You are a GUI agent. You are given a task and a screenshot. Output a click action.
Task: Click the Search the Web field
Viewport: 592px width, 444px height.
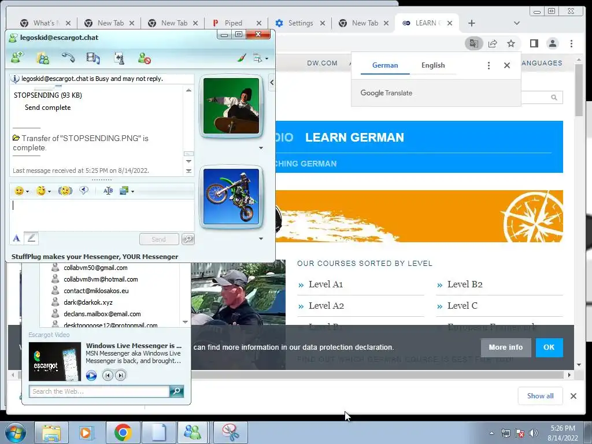coord(99,391)
